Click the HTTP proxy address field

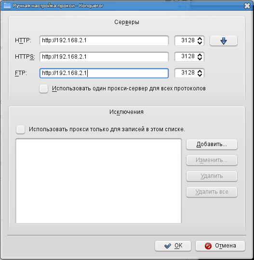[x=104, y=40]
